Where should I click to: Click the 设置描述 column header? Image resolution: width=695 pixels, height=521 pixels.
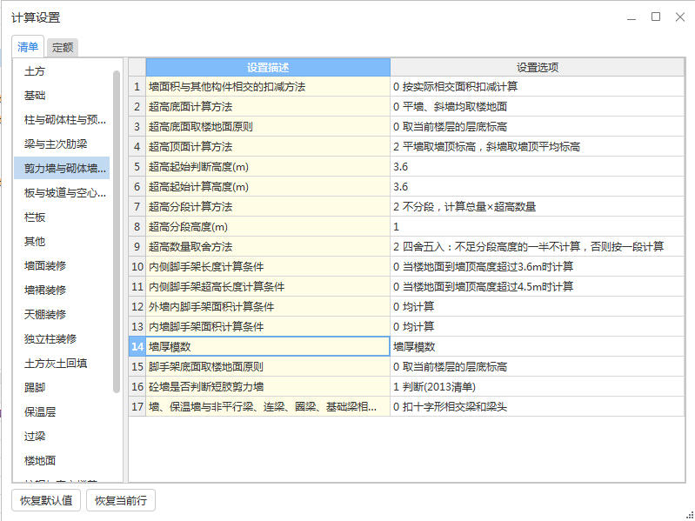(268, 67)
